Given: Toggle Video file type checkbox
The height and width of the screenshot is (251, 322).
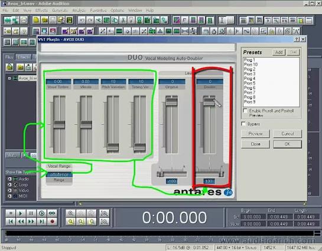Looking at the screenshot, I should (x=9, y=191).
